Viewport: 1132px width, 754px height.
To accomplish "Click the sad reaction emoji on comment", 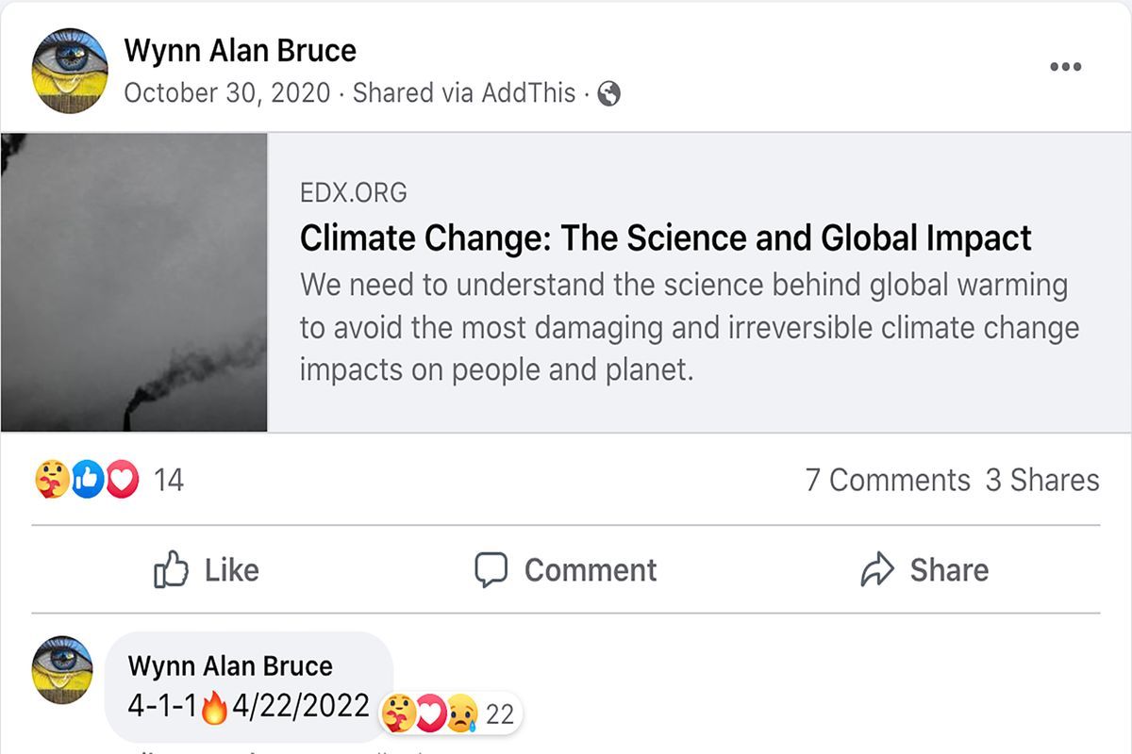I will 462,713.
